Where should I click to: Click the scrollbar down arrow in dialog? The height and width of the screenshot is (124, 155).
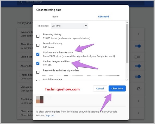pyautogui.click(x=127, y=79)
